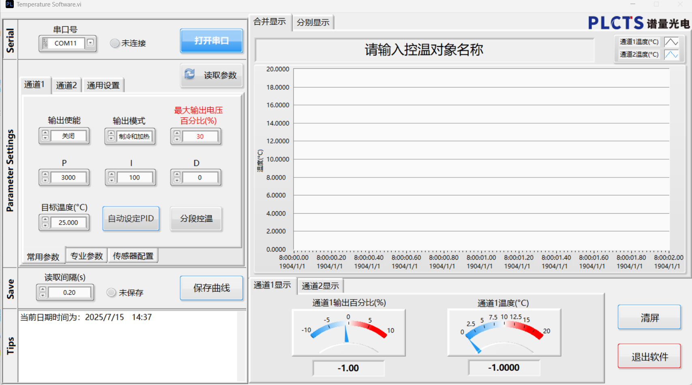This screenshot has height=385, width=692.
Task: Open the 输出模式 制冷和加热 selector
Action: pos(134,137)
